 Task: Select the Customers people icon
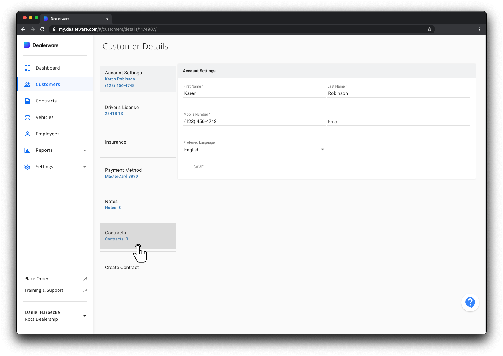coord(27,85)
